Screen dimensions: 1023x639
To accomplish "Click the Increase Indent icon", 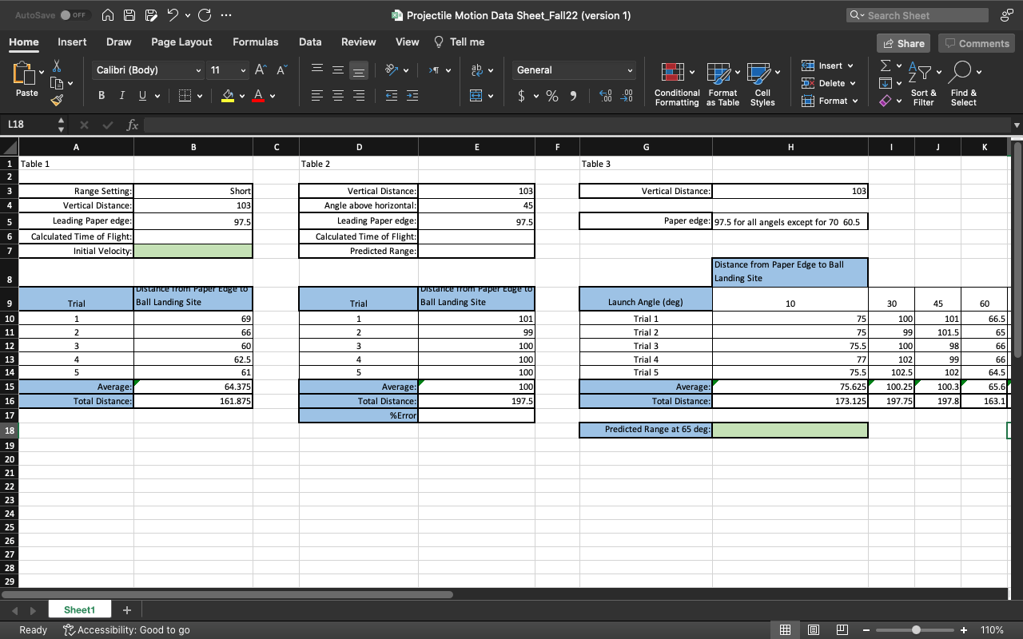I will click(412, 96).
